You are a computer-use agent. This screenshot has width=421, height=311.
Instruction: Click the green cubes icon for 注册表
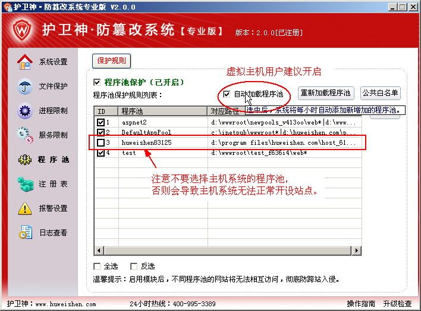pyautogui.click(x=25, y=184)
